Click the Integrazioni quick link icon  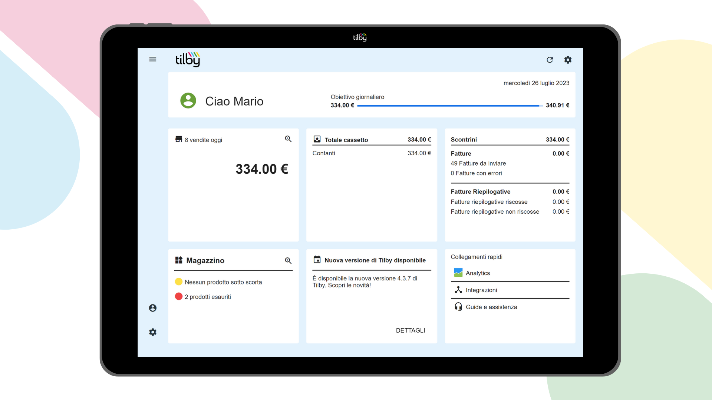[457, 290]
